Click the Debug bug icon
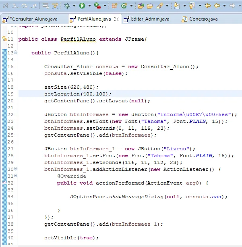Image resolution: width=242 pixels, height=247 pixels. tap(67, 6)
